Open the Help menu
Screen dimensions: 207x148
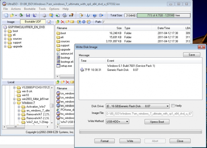click(66, 9)
